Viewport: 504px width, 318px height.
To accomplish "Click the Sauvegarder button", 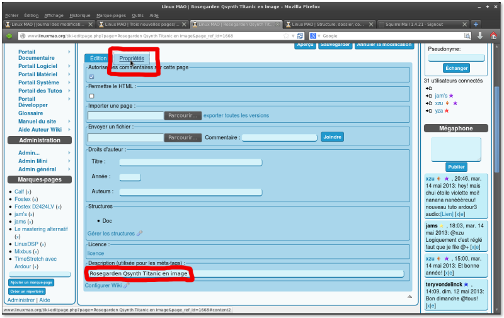I will (335, 45).
